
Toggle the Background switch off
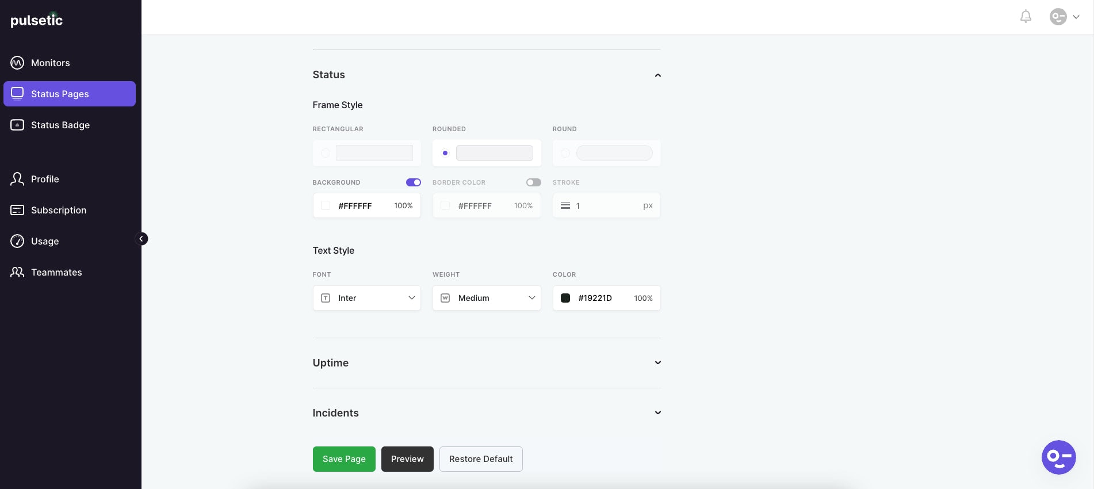[x=414, y=182]
